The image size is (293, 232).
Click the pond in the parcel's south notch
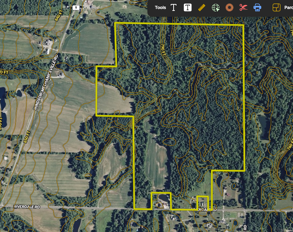pos(162,199)
